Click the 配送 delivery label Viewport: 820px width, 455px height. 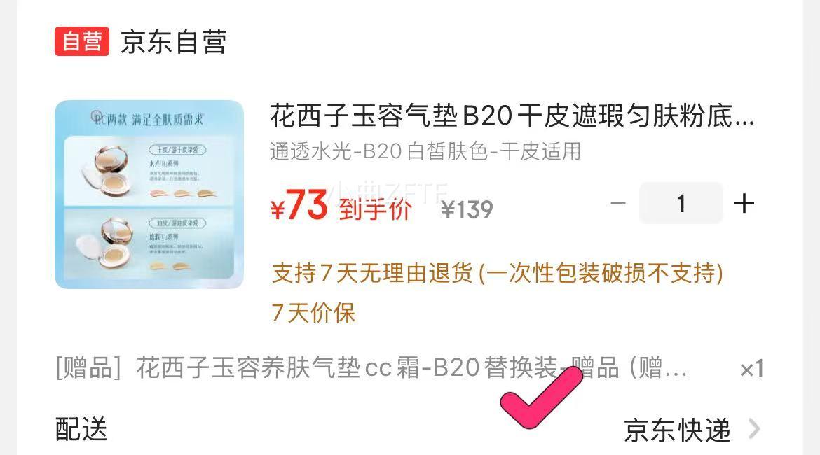pyautogui.click(x=81, y=429)
